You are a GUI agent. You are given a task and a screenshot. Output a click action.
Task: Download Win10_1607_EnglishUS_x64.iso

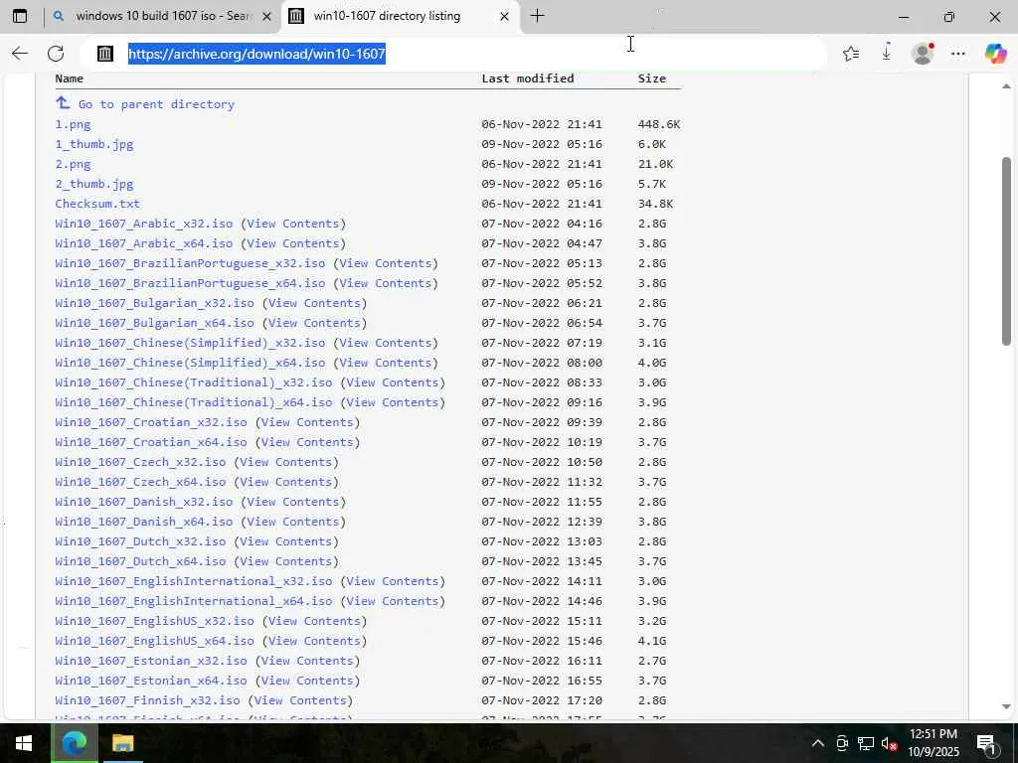[154, 641]
